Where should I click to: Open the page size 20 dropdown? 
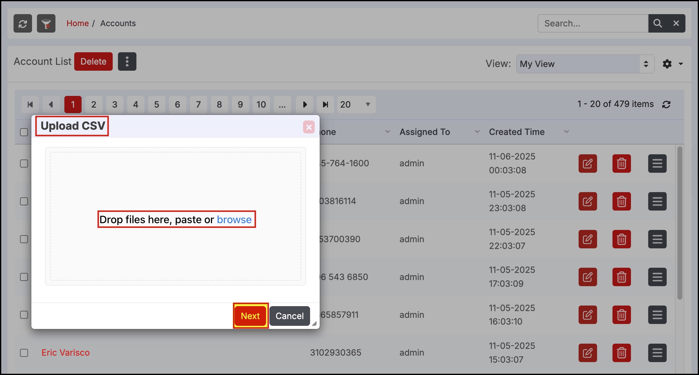356,105
